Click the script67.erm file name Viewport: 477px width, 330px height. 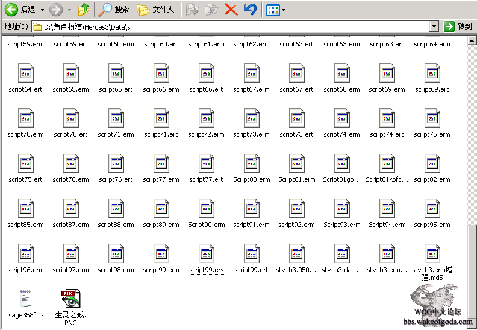pyautogui.click(x=251, y=89)
